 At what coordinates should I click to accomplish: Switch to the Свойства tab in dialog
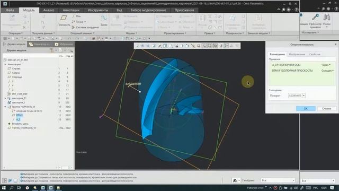315,54
